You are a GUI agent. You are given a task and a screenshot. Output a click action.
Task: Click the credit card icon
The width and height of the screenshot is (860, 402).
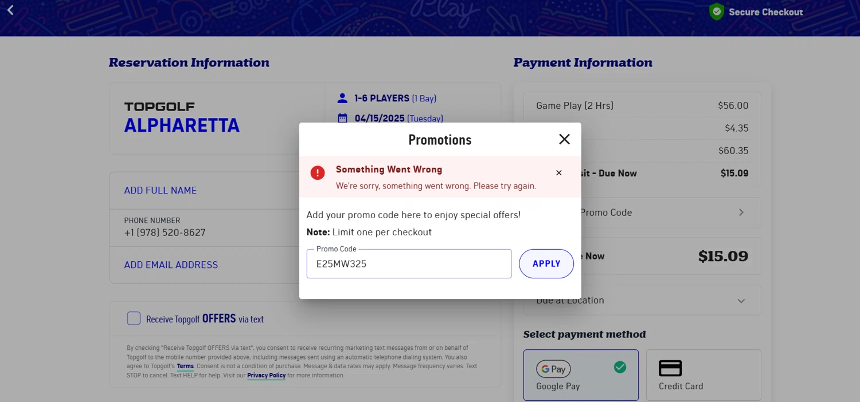tap(670, 368)
